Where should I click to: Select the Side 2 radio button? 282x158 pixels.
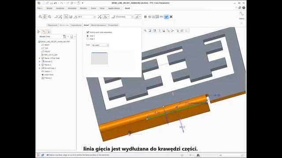coord(88,39)
